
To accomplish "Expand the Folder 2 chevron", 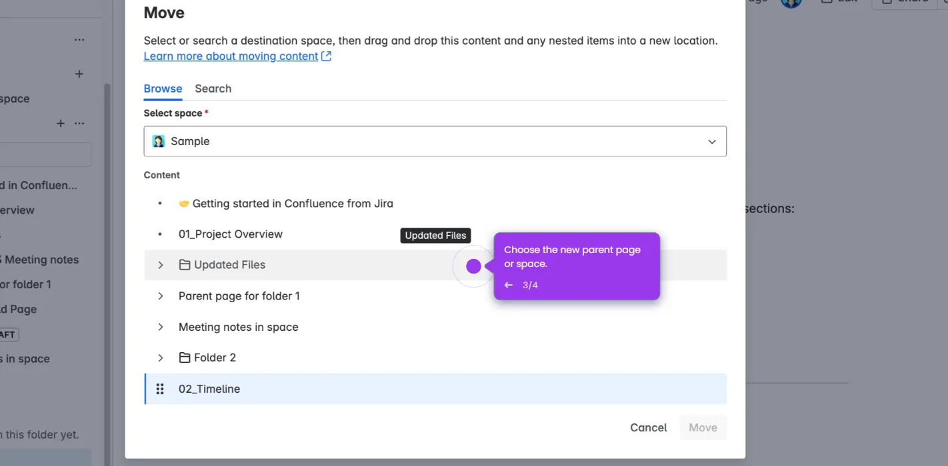I will pyautogui.click(x=160, y=357).
